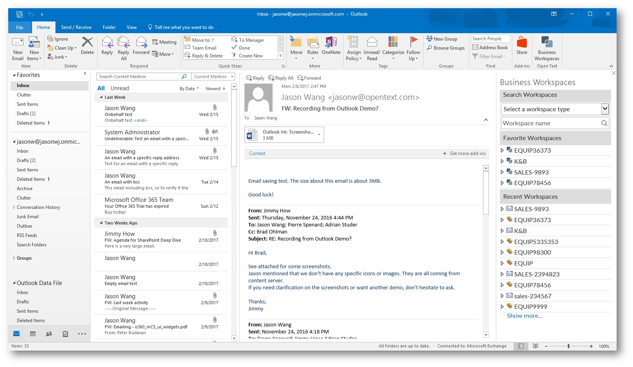Click the zoom in plus button

coord(591,346)
